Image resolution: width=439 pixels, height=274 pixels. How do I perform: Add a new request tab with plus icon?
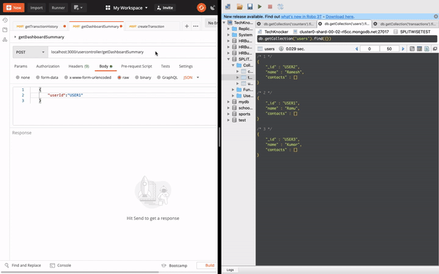(187, 26)
